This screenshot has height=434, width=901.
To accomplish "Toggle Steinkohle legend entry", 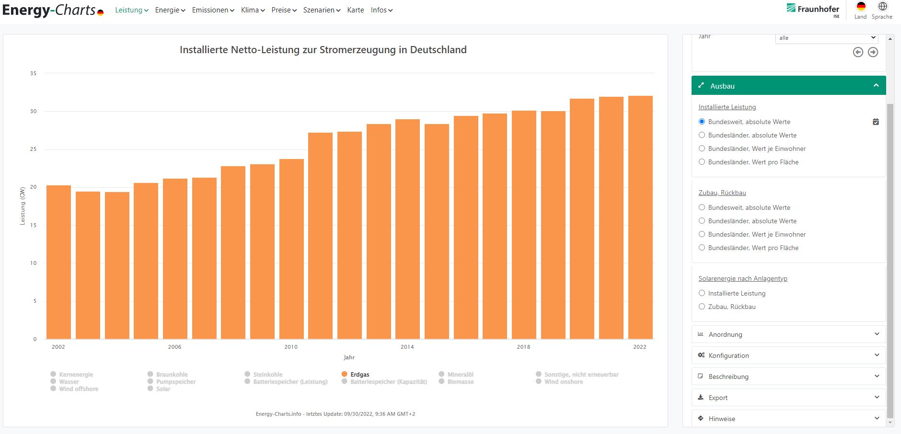I will click(x=264, y=374).
